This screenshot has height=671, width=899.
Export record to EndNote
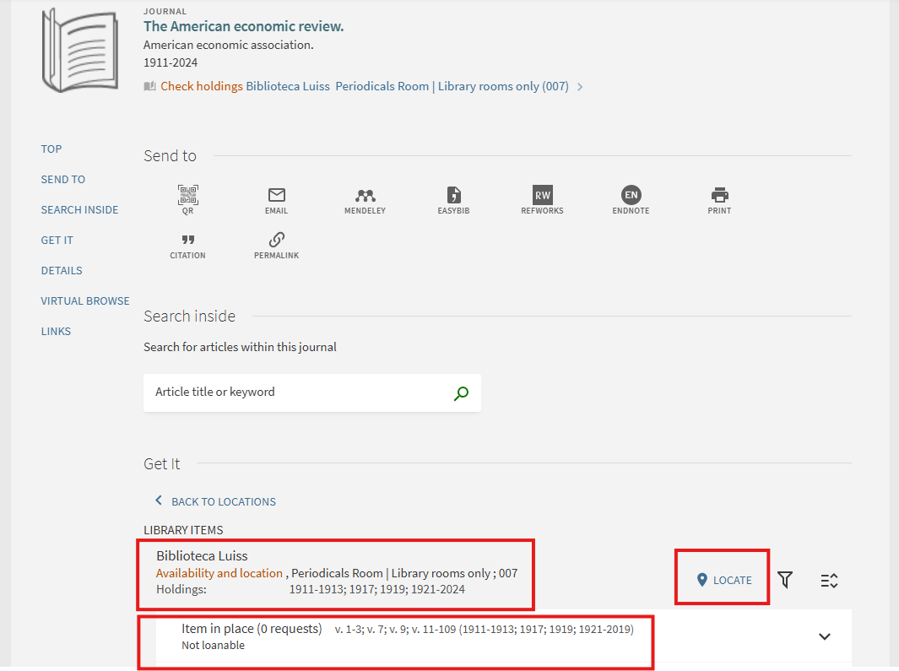631,196
